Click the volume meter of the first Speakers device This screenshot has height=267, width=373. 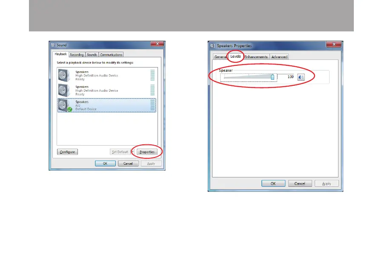(x=152, y=75)
